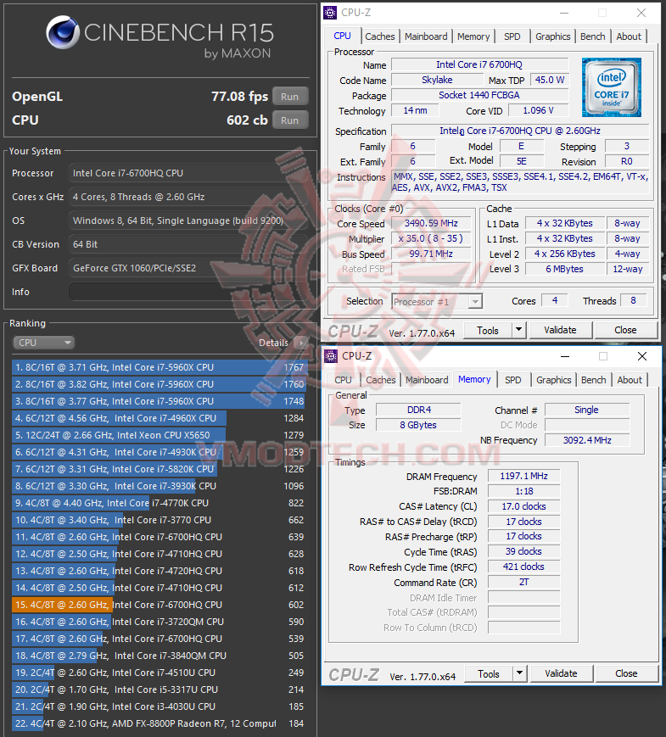Switch to Graphics tab in top CPU-Z window
666x737 pixels.
[x=552, y=36]
